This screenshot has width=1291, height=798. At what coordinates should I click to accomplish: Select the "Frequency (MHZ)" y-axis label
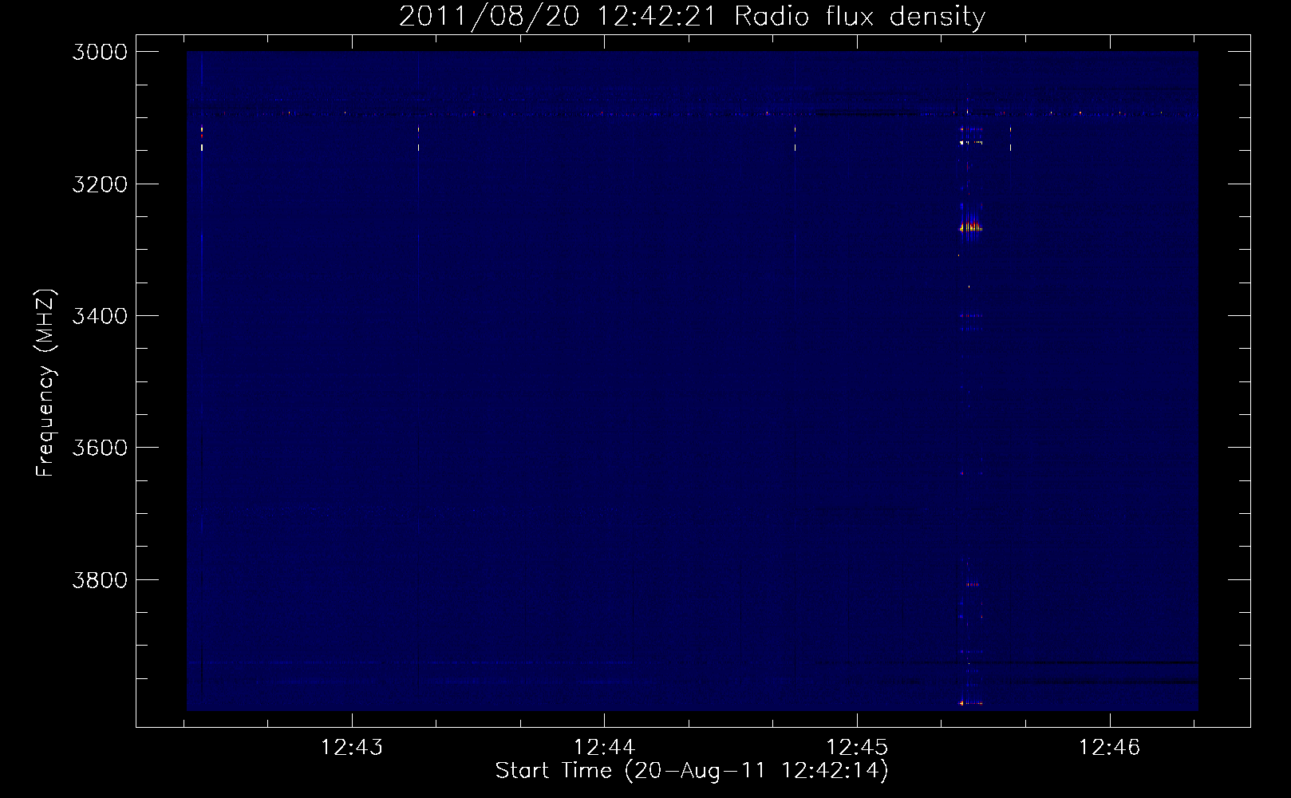[x=45, y=383]
